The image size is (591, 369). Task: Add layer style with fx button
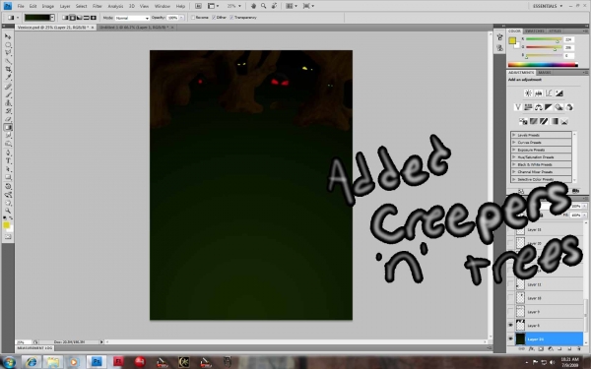[x=531, y=348]
